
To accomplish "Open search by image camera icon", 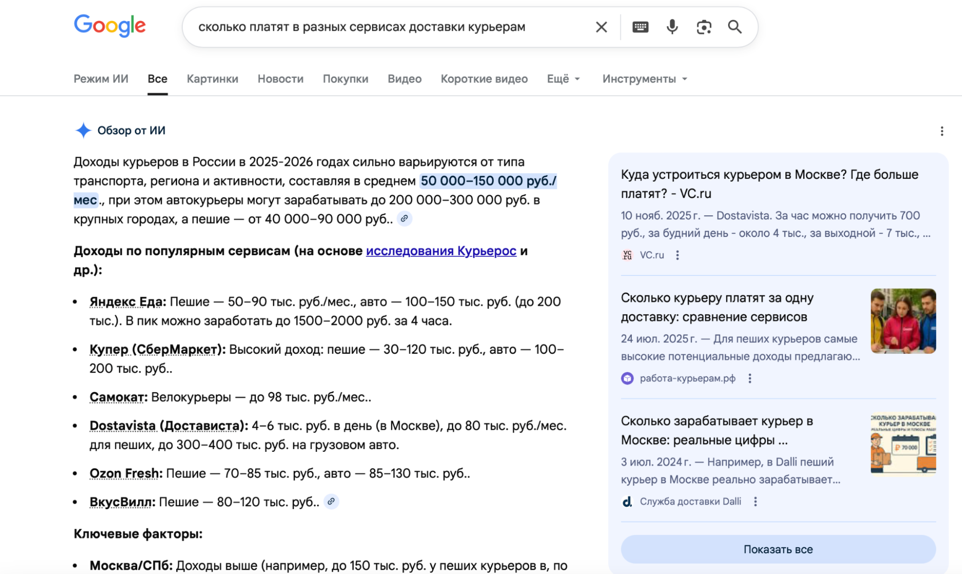I will click(x=704, y=27).
